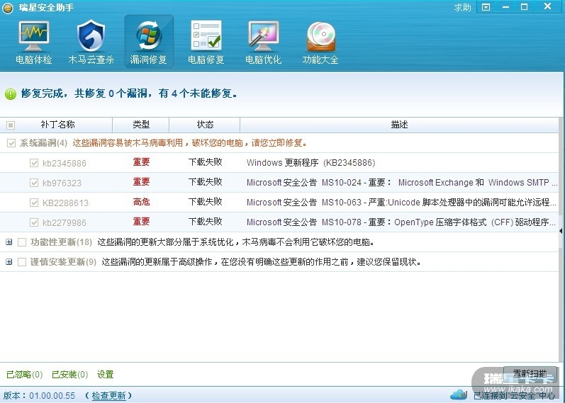
Task: Click the Rising app logo in title bar
Action: point(8,8)
